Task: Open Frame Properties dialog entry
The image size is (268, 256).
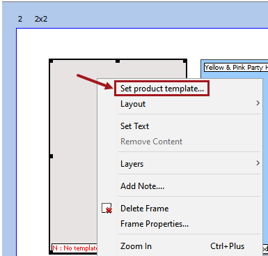Action: tap(155, 224)
